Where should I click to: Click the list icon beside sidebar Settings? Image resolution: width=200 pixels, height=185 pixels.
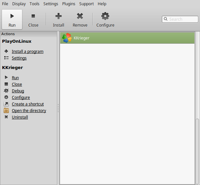pyautogui.click(x=6, y=58)
